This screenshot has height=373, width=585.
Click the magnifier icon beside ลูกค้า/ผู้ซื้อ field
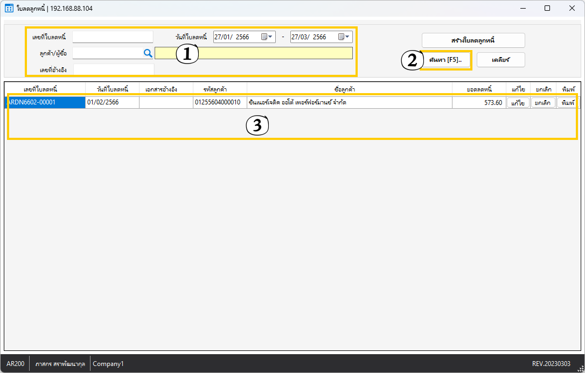click(x=148, y=53)
